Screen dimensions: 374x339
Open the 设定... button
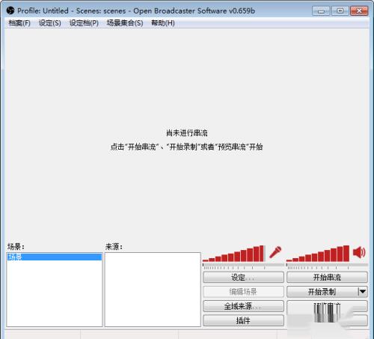point(243,277)
